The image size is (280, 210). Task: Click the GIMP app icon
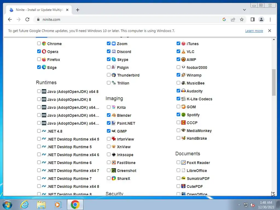click(x=114, y=131)
